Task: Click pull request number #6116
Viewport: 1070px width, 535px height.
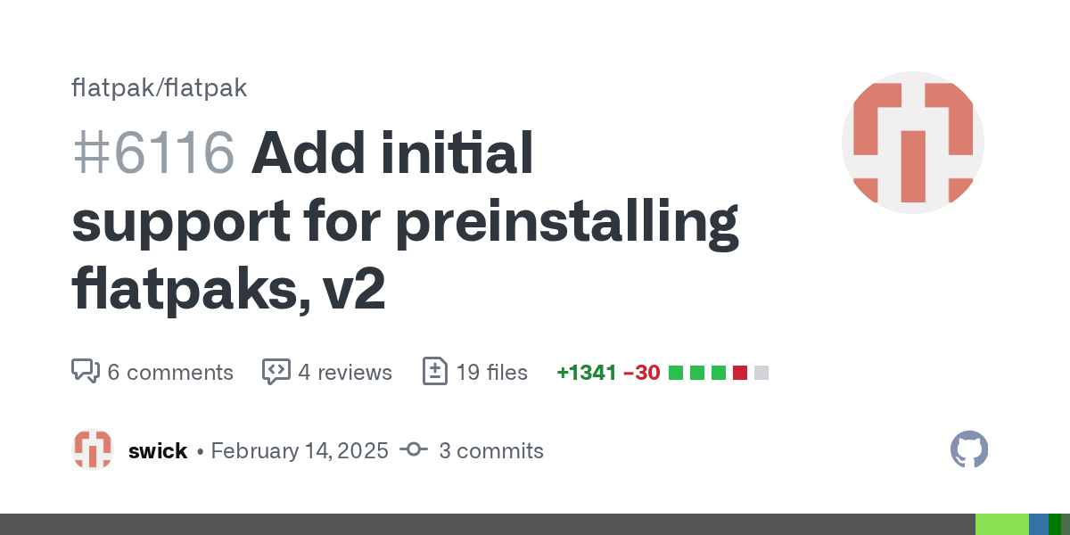Action: pyautogui.click(x=153, y=153)
